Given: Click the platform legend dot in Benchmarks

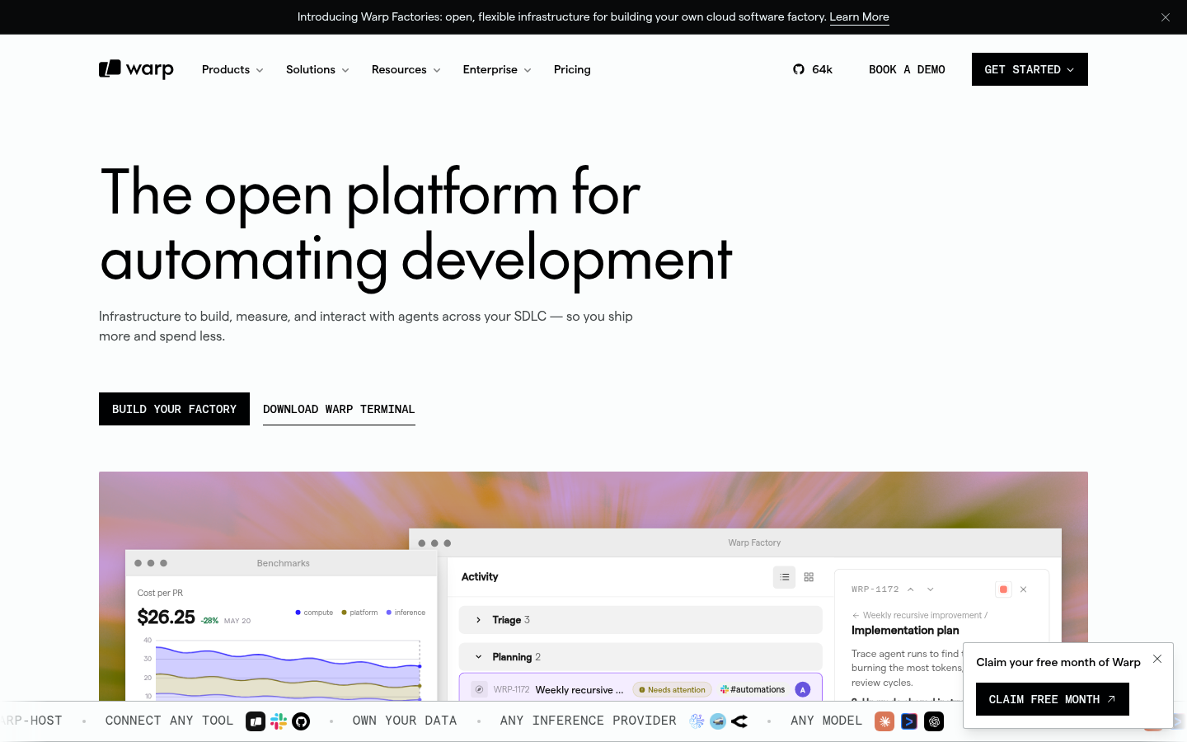Looking at the screenshot, I should [344, 613].
